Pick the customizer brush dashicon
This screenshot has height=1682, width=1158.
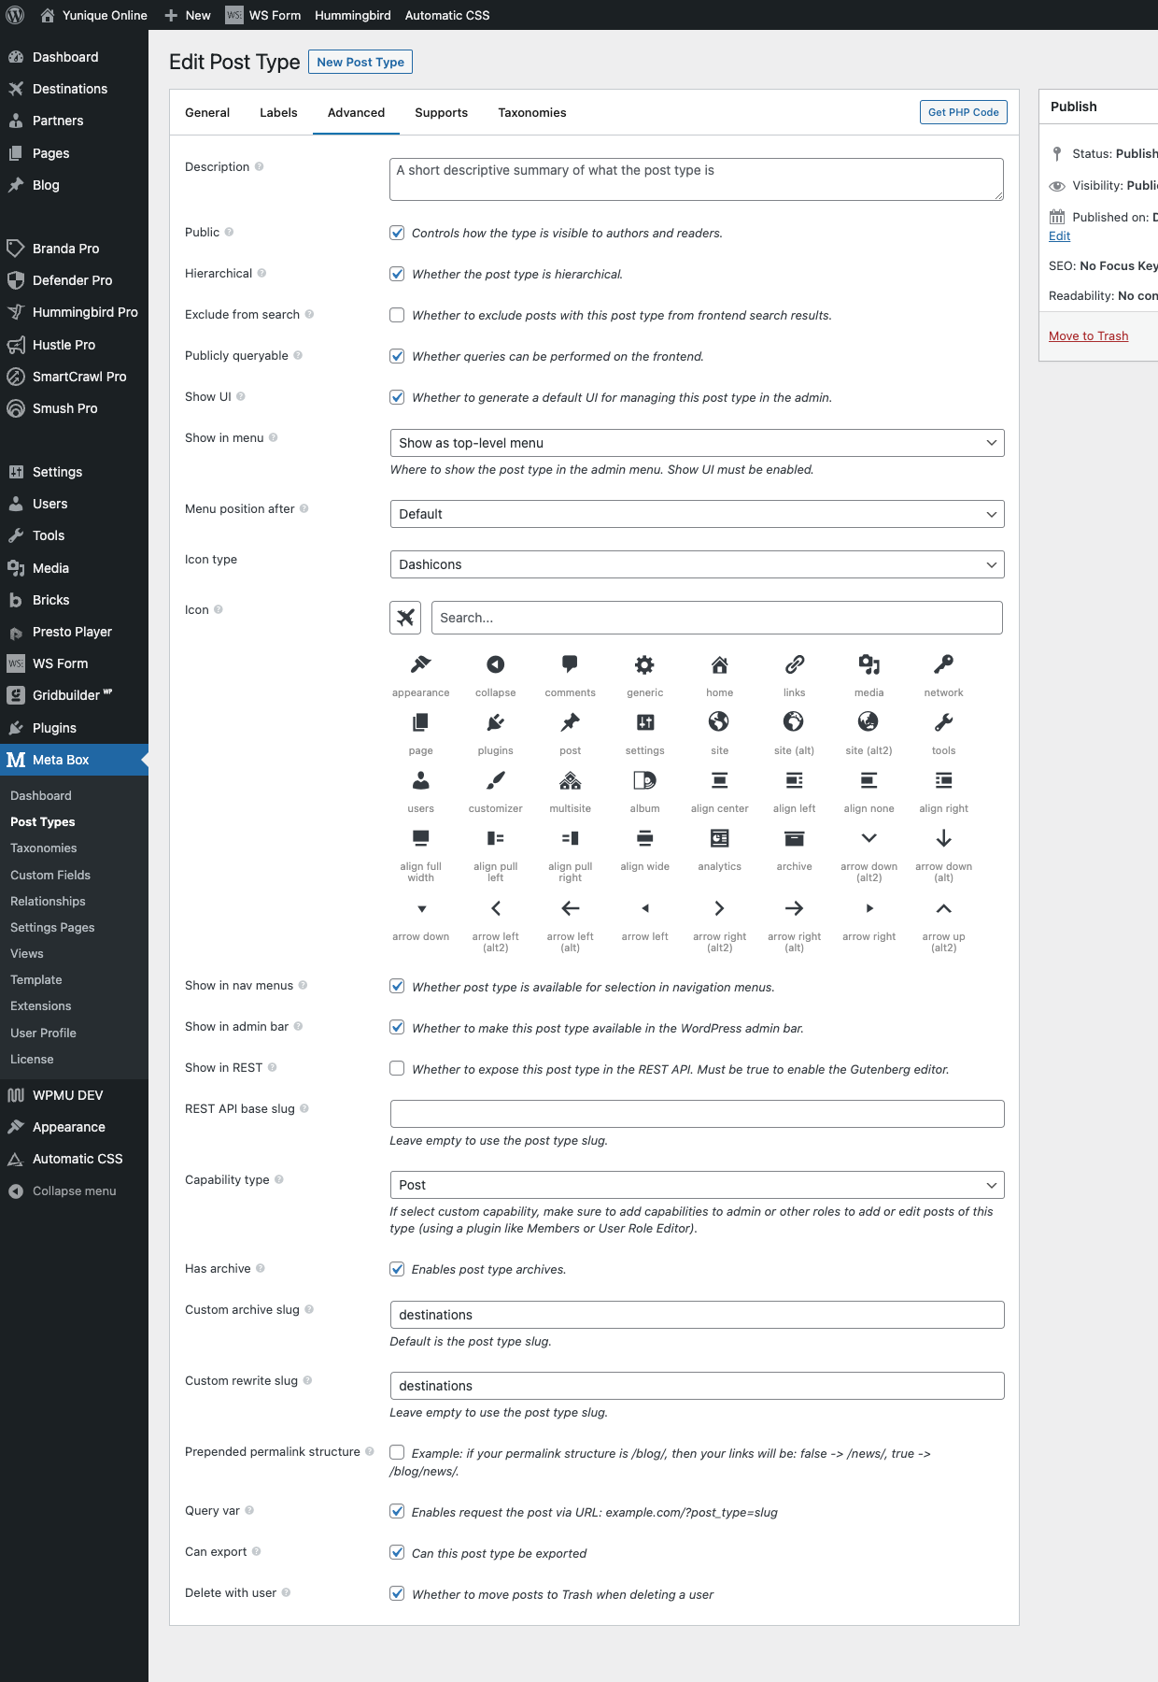pyautogui.click(x=495, y=780)
